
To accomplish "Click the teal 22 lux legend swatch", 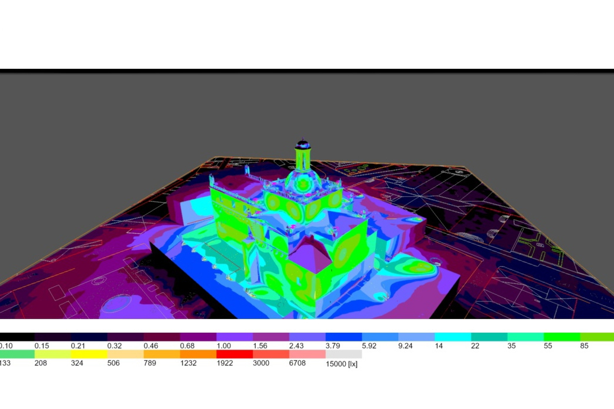I will (489, 337).
